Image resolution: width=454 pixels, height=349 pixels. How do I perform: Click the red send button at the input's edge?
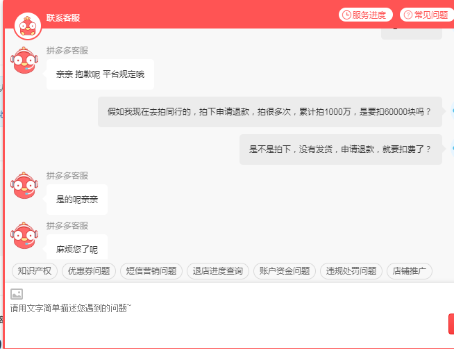pyautogui.click(x=451, y=324)
